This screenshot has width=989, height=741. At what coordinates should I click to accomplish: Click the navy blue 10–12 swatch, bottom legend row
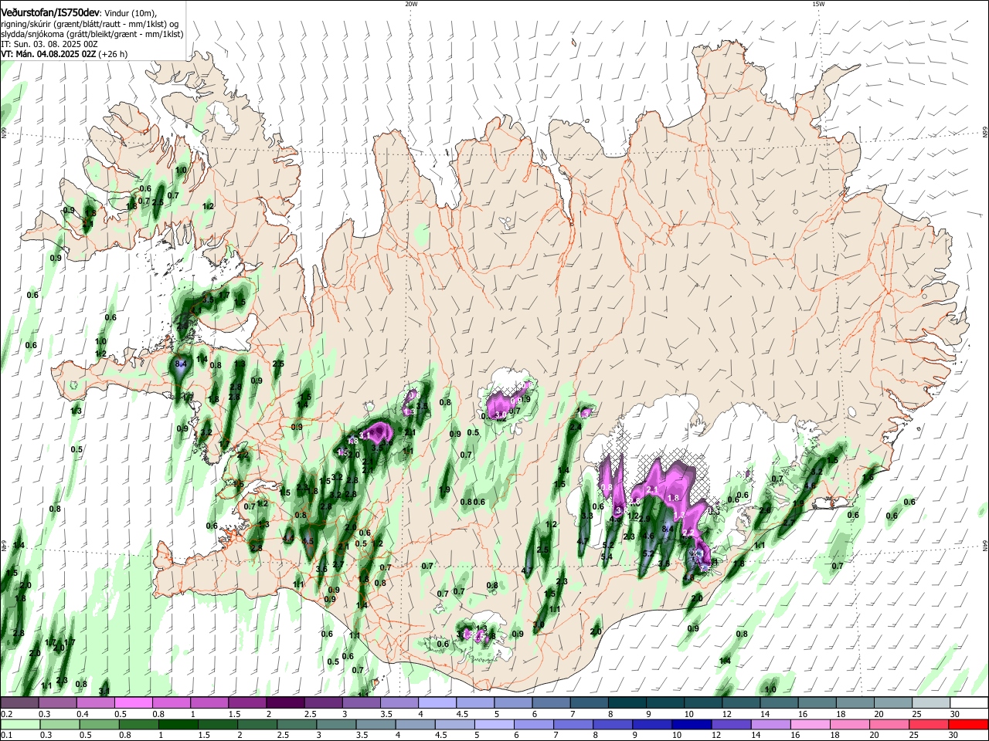point(691,724)
